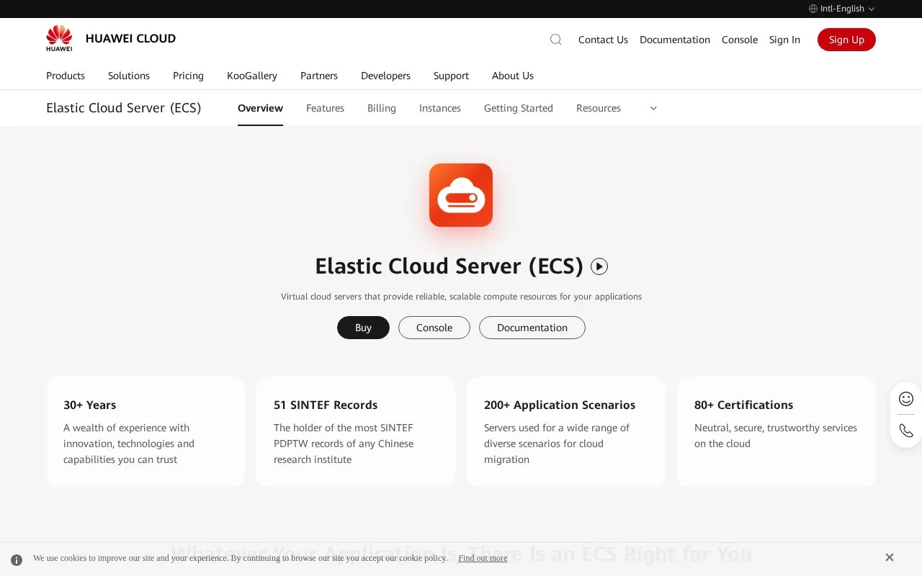Open the Console link in header

[740, 40]
